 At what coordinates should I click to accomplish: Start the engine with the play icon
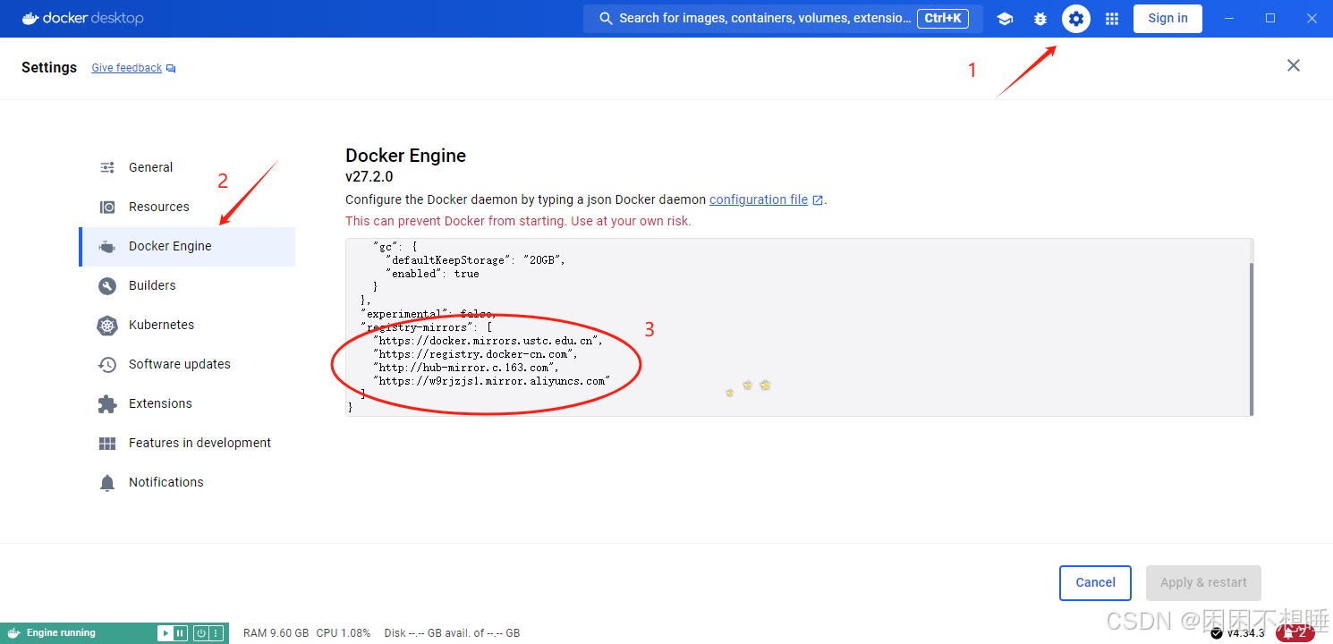(x=166, y=633)
